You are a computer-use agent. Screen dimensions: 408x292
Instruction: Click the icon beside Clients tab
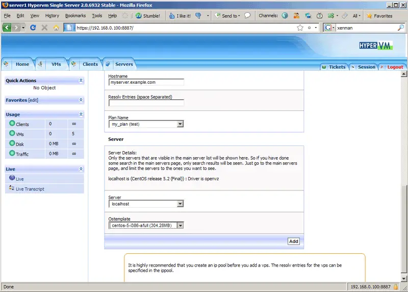click(x=73, y=64)
